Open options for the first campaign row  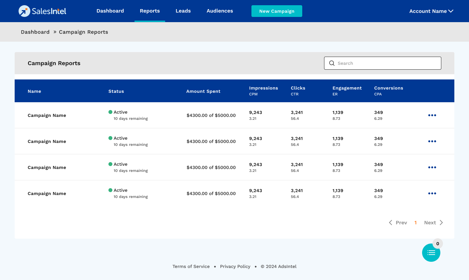(x=432, y=115)
